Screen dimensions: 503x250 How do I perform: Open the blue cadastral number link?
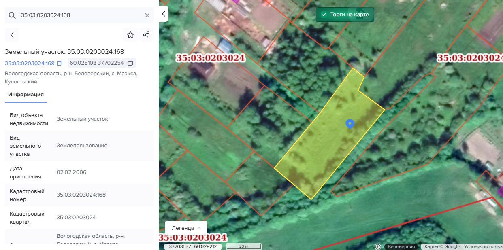(30, 63)
